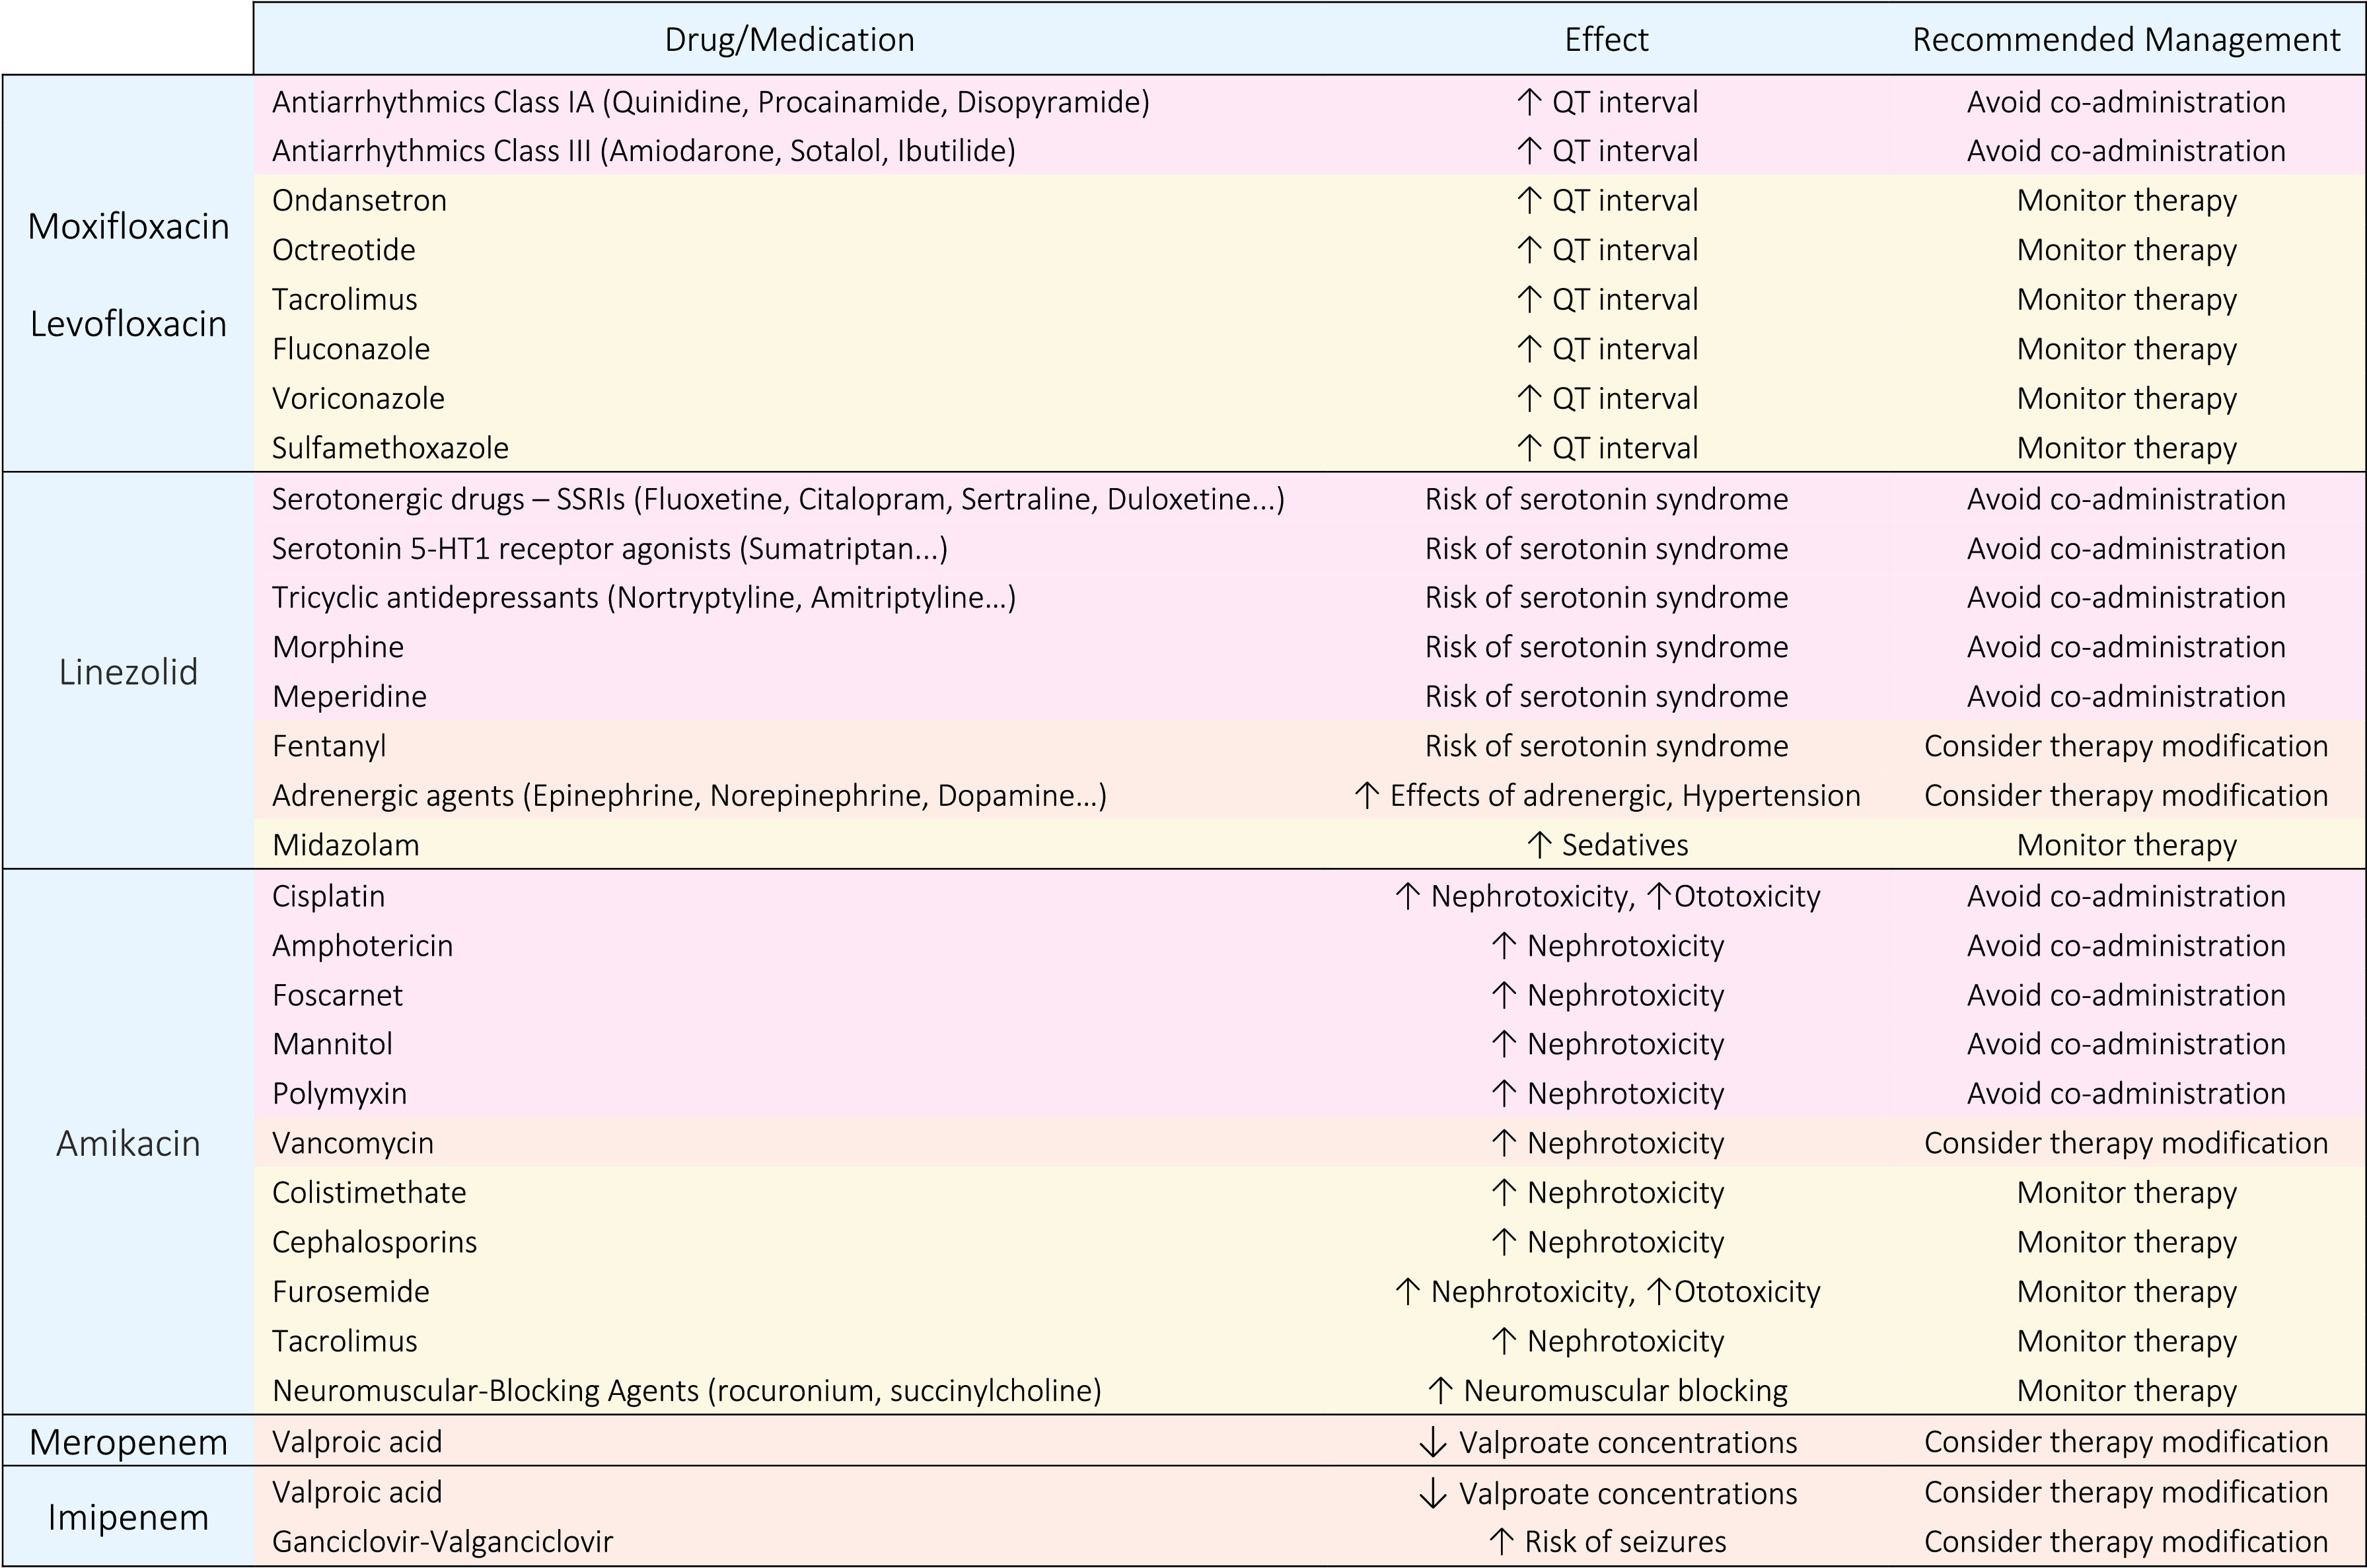Click the Recommended Management column header
Image resolution: width=2367 pixels, height=1568 pixels.
pyautogui.click(x=2126, y=39)
